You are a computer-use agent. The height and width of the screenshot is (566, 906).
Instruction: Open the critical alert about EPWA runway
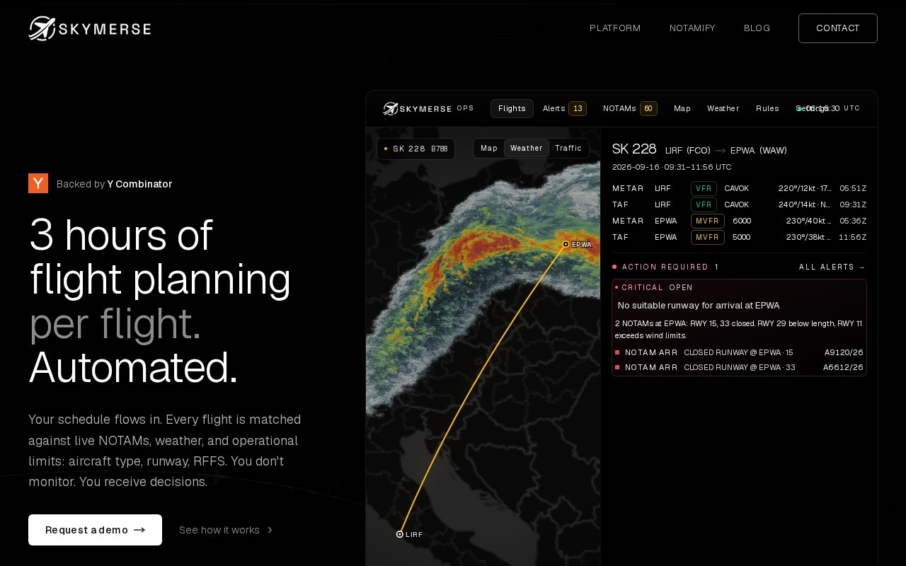pyautogui.click(x=739, y=328)
